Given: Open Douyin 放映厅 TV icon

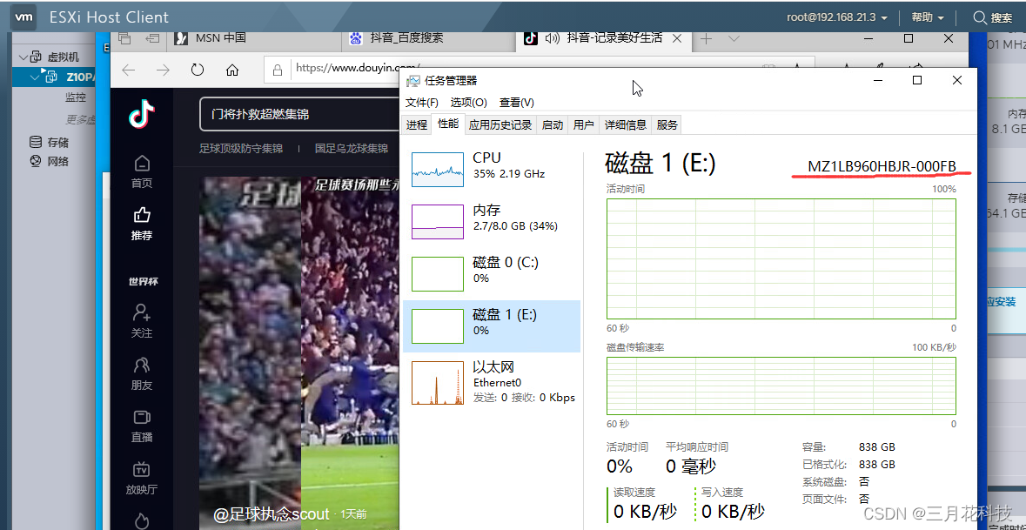Looking at the screenshot, I should [x=141, y=469].
